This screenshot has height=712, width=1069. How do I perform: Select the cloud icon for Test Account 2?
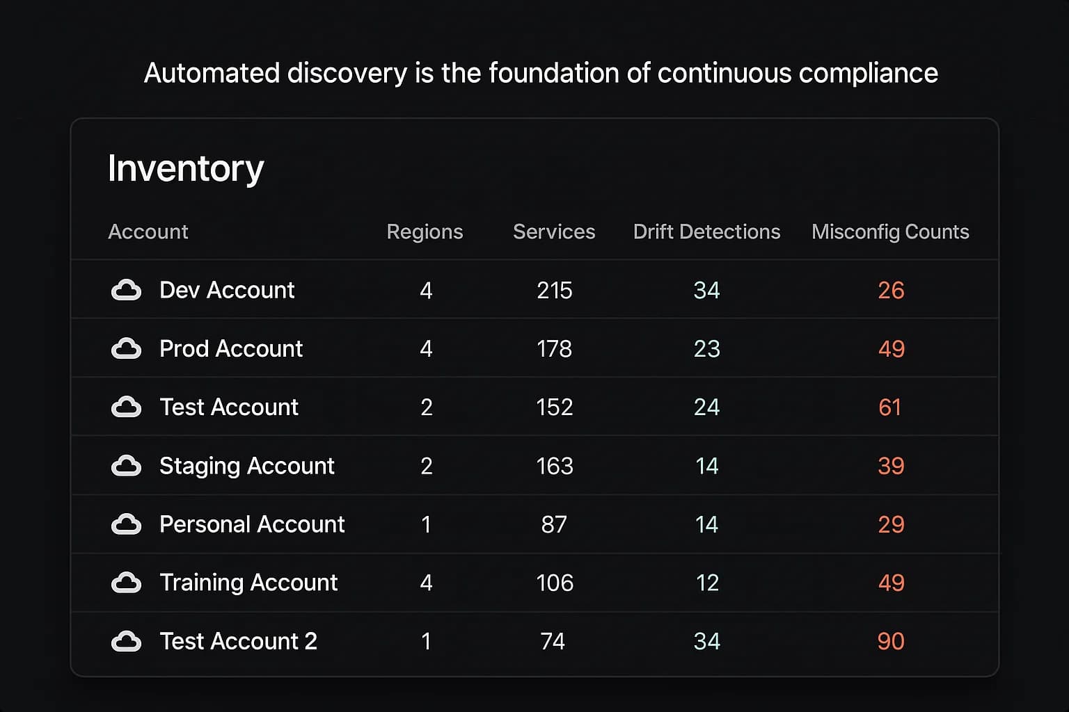[x=126, y=641]
